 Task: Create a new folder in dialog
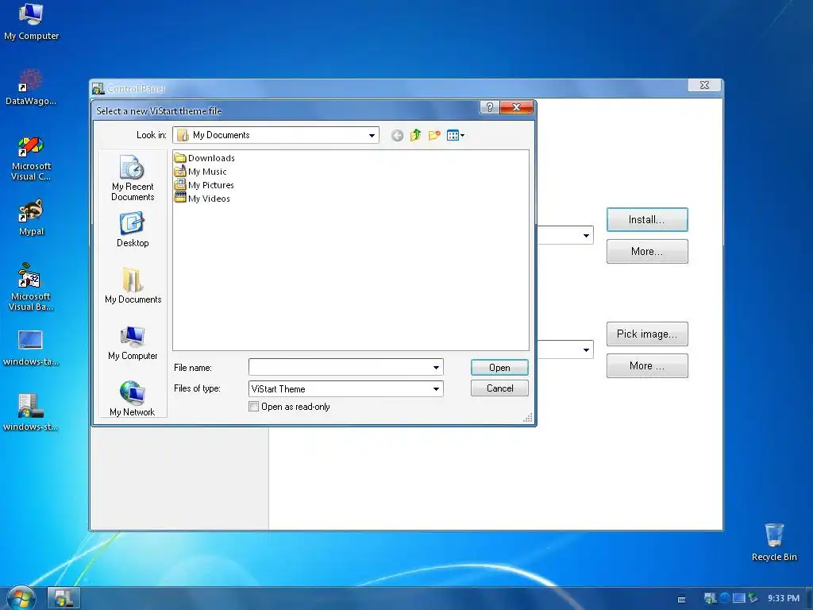pos(434,135)
